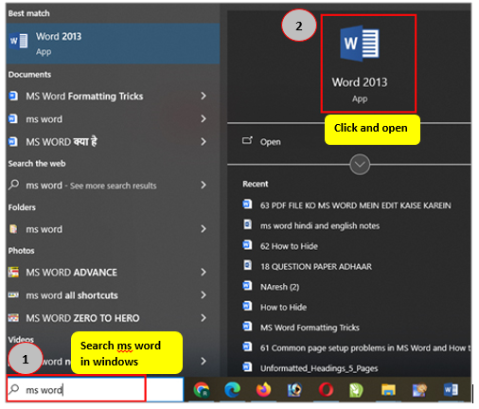Open the Opera browser taskbar icon
The height and width of the screenshot is (409, 479).
326,390
